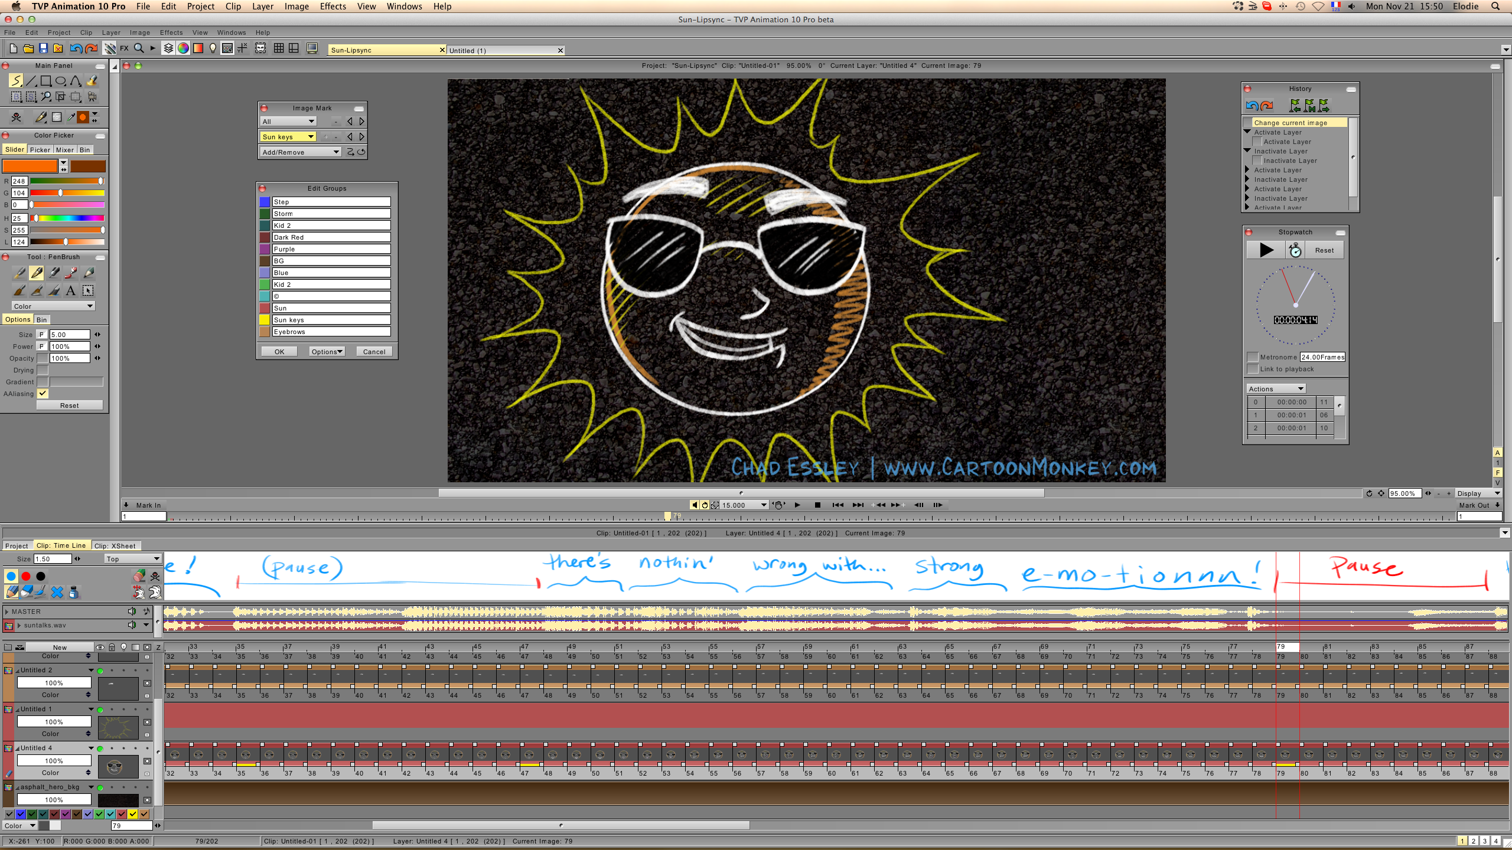This screenshot has width=1512, height=850.
Task: Select the freehand stroke tool in Main Panel
Action: [x=16, y=81]
